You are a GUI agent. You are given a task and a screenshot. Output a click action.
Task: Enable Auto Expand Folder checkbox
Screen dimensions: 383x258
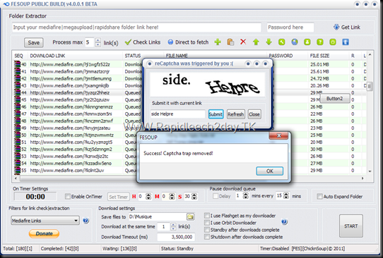[319, 197]
